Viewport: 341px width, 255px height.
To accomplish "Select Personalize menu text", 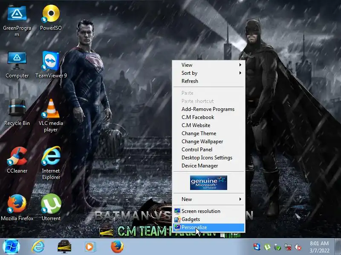I will [194, 227].
